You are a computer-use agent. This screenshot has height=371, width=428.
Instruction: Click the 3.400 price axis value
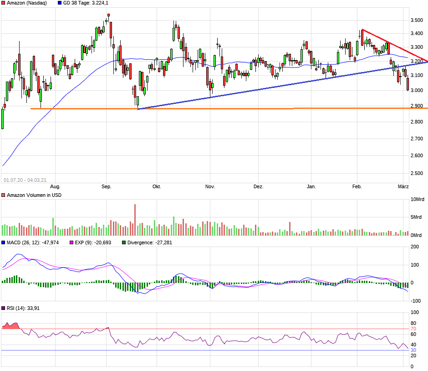click(x=417, y=34)
